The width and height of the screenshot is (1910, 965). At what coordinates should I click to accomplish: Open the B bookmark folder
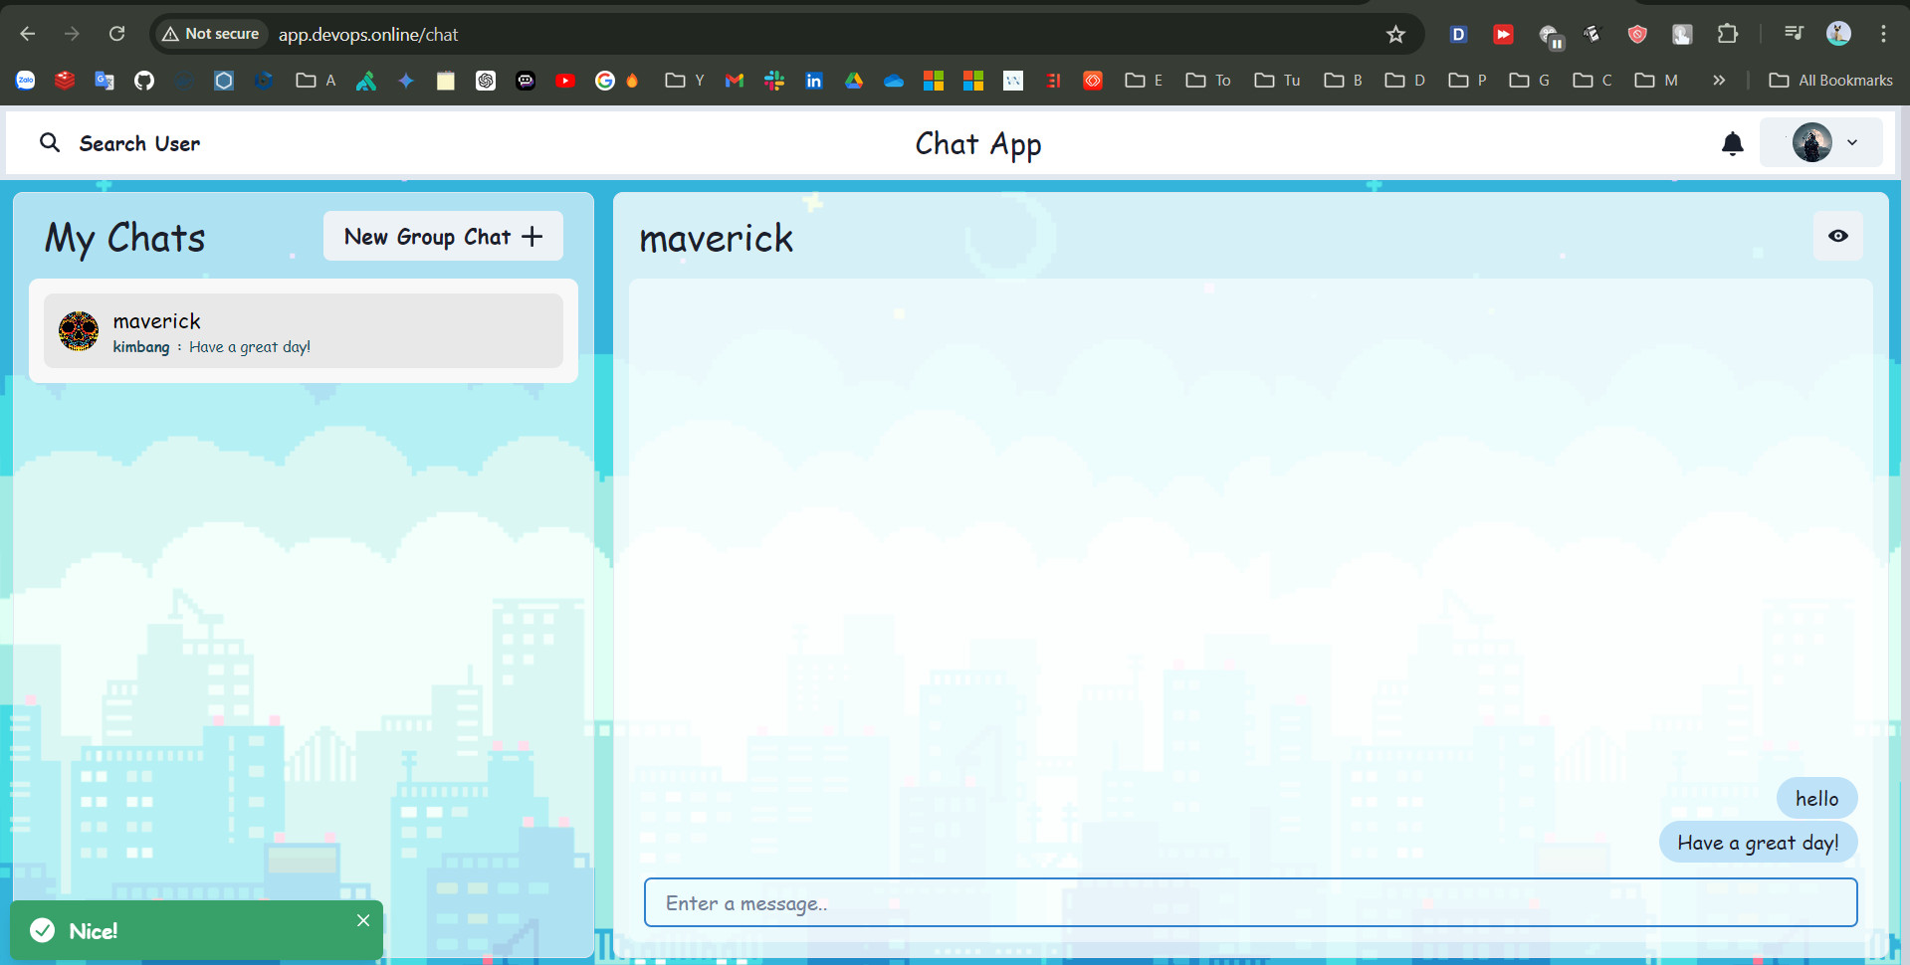pos(1344,81)
